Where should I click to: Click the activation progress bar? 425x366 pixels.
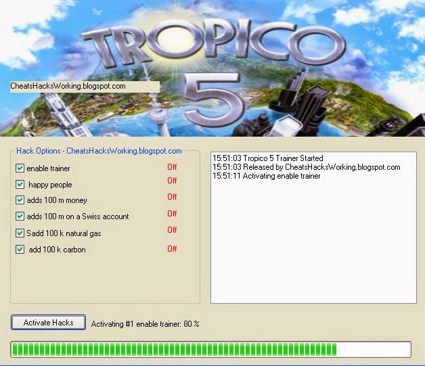210,349
